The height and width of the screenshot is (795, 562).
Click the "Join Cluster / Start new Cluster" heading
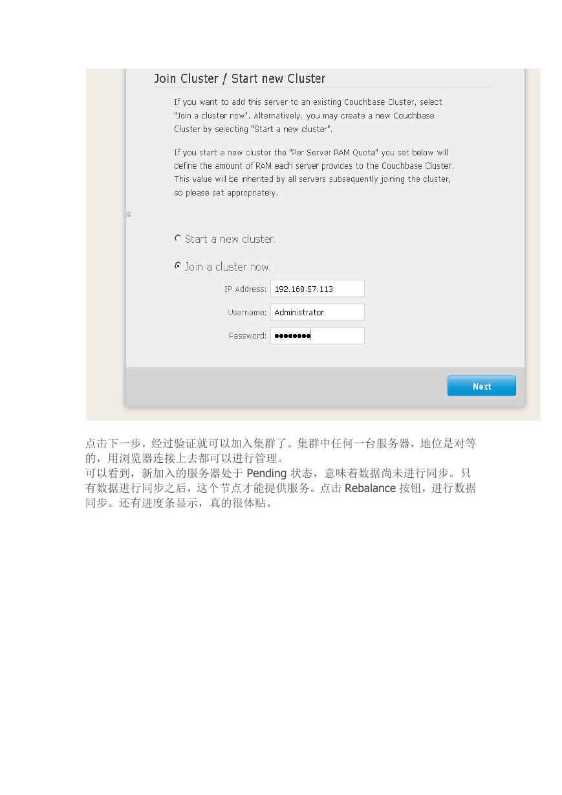239,79
